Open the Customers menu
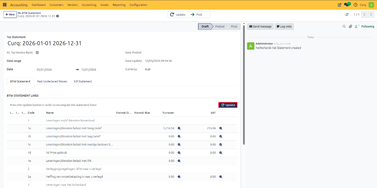This screenshot has width=377, height=188. point(56,5)
